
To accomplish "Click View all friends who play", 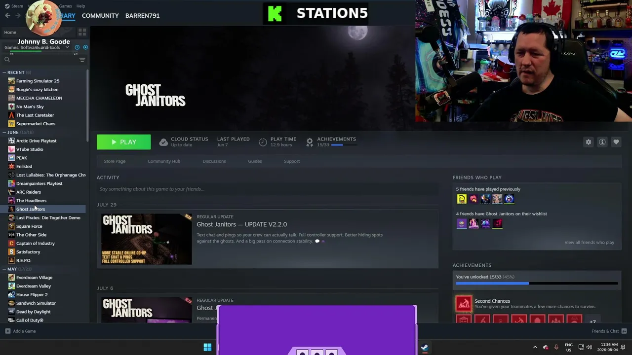I will pos(589,243).
